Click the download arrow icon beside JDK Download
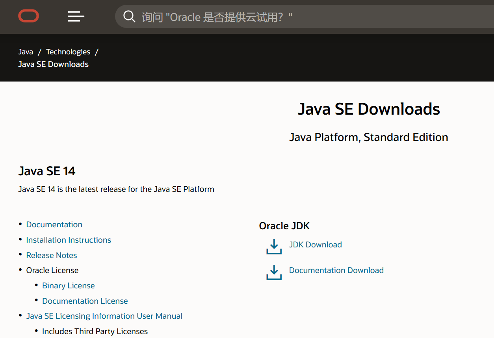The width and height of the screenshot is (494, 338). coord(274,246)
